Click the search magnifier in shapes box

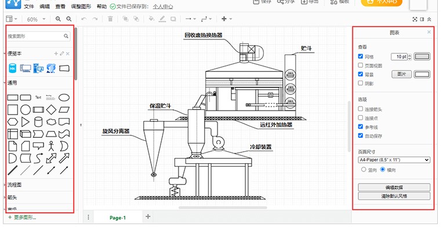(x=66, y=36)
